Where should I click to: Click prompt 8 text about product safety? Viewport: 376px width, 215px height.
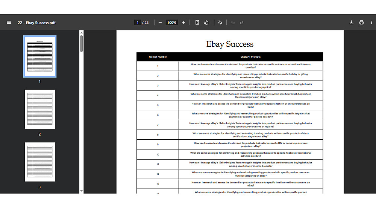tap(250, 135)
